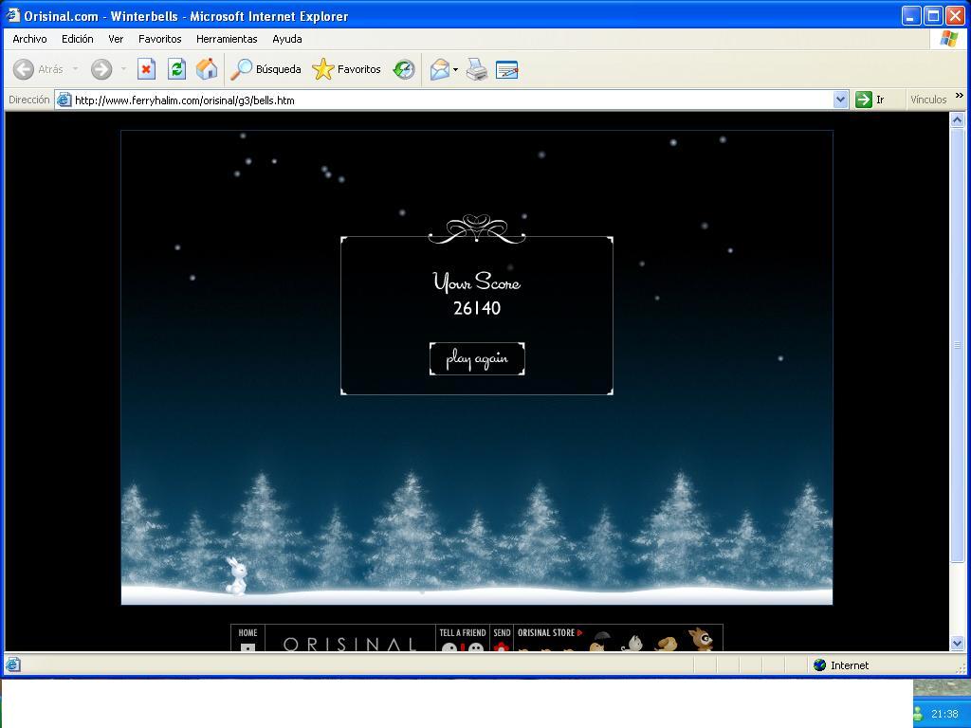Click the Vínculos links bar label

pos(928,100)
